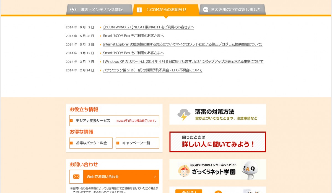Viewport: 332px width, 193px height.
Task: Click the info icon on the J:COM news tab
Action: [x=139, y=10]
